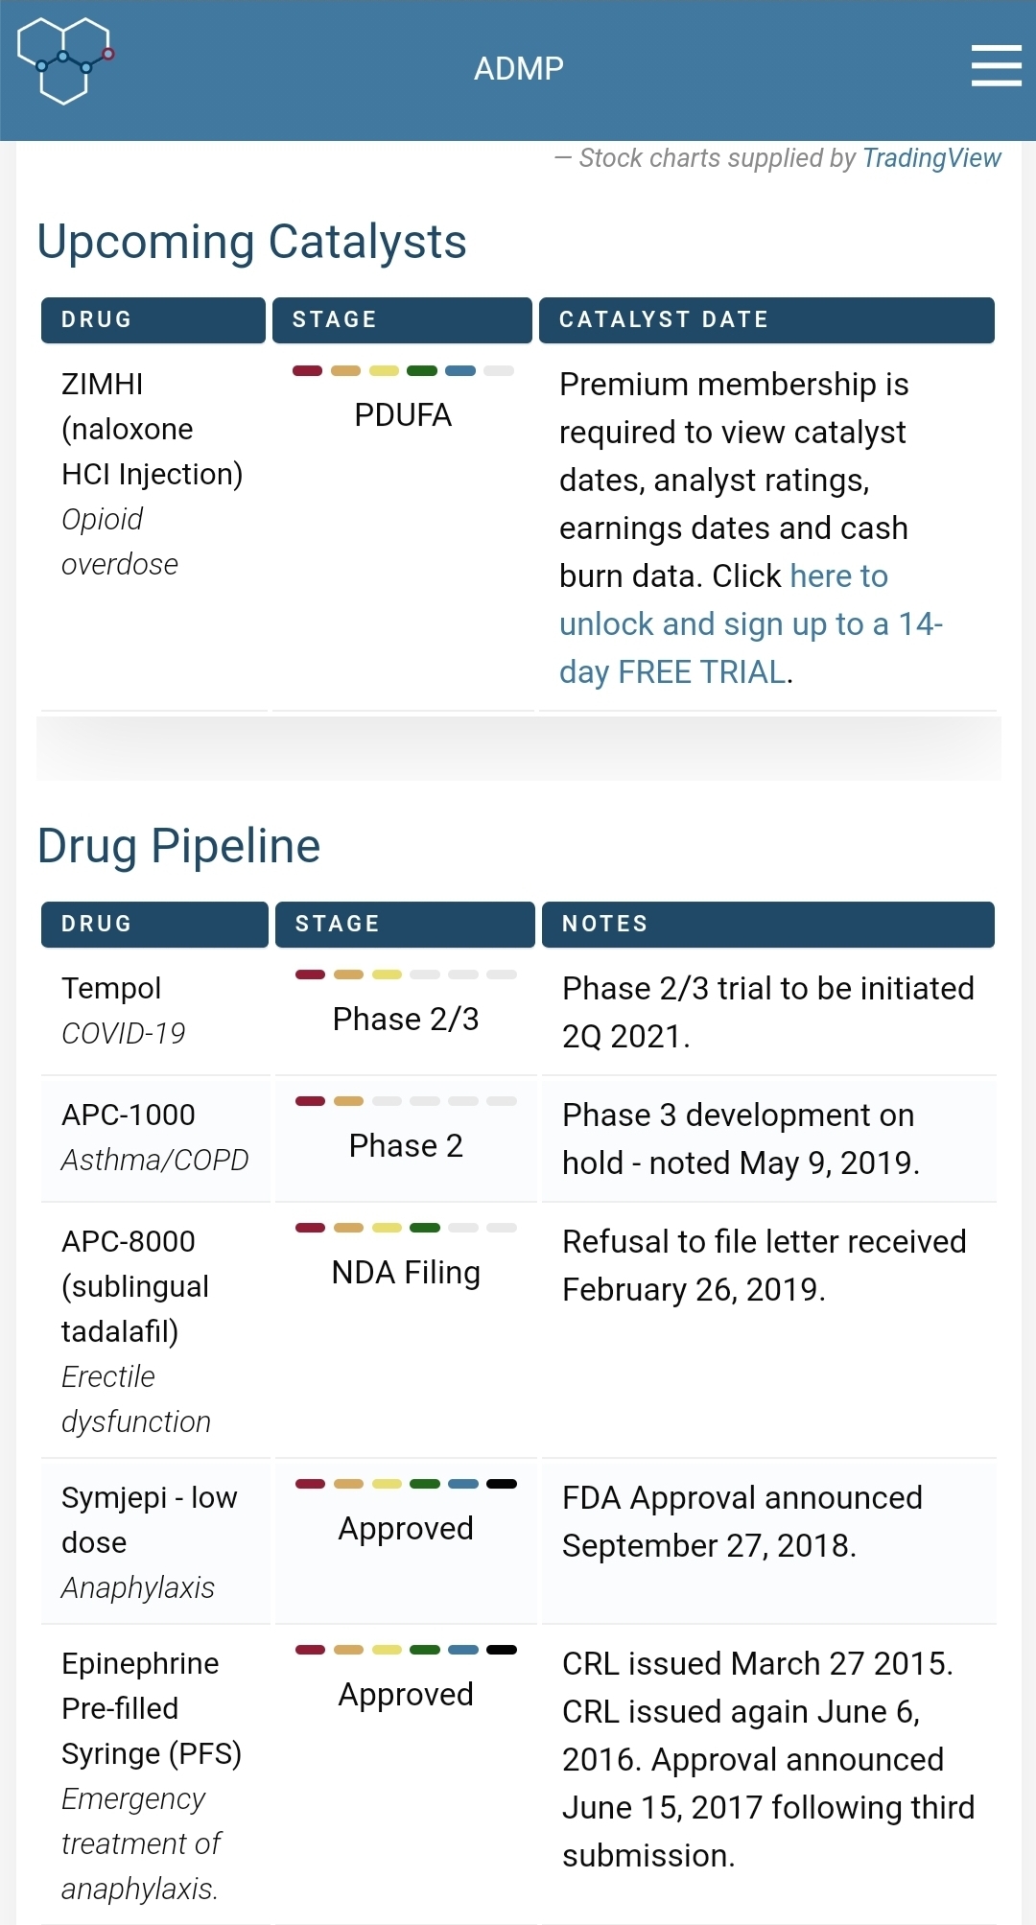The image size is (1036, 1925).
Task: Click the PDUFA stage progress bar
Action: tap(403, 371)
